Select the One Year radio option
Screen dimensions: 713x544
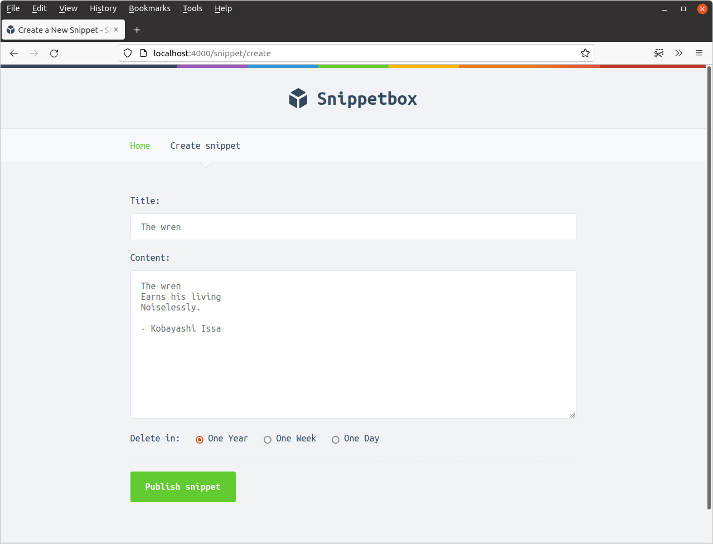click(x=200, y=440)
